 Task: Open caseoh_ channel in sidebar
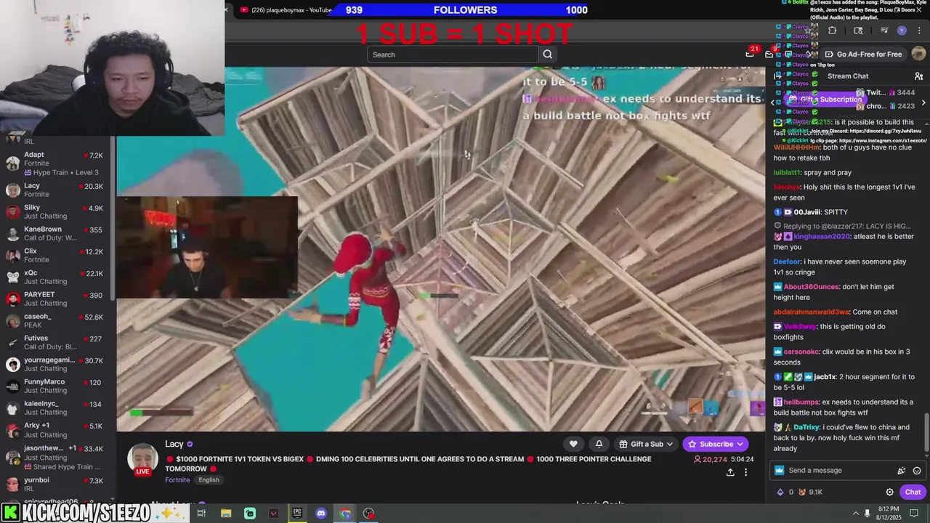pos(57,320)
